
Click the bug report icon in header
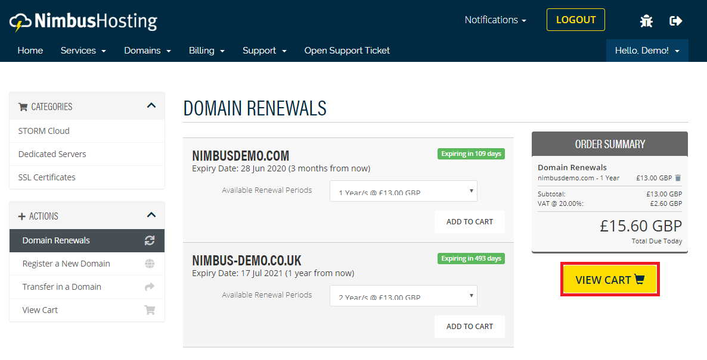click(x=646, y=21)
